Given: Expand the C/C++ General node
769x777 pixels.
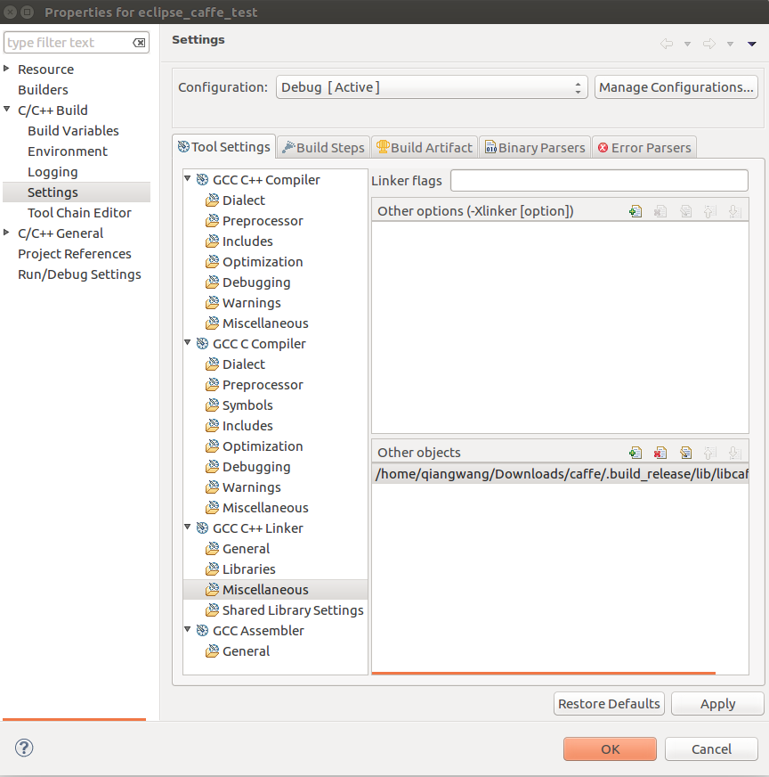Looking at the screenshot, I should tap(6, 232).
